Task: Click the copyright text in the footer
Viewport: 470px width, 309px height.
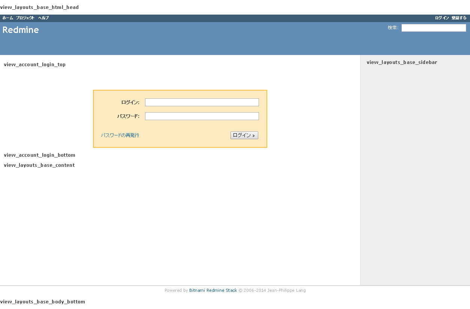Action: coord(272,290)
